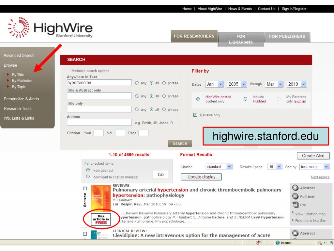Screen dimensions: 334x251
Task: Open Advanced Search in sidebar
Action: 19,55
